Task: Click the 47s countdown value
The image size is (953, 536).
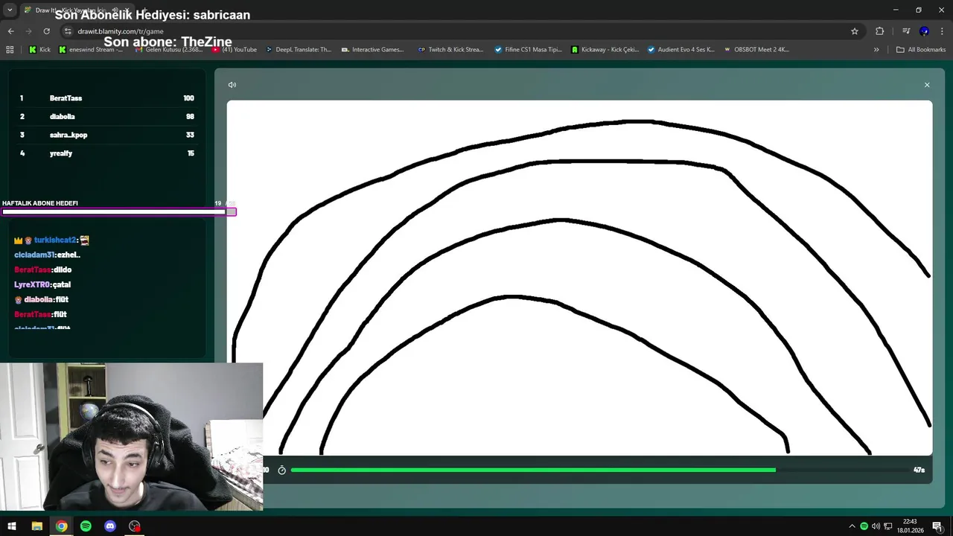Action: click(919, 470)
